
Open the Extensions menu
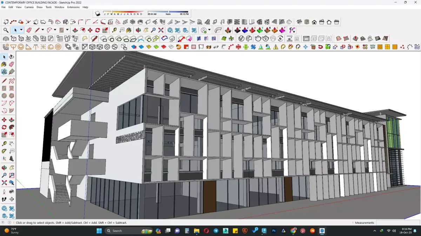[x=73, y=7]
